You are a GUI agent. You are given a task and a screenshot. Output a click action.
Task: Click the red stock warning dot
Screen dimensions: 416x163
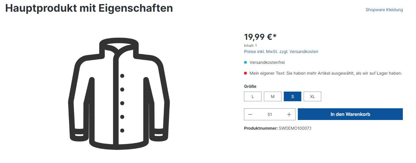point(245,73)
